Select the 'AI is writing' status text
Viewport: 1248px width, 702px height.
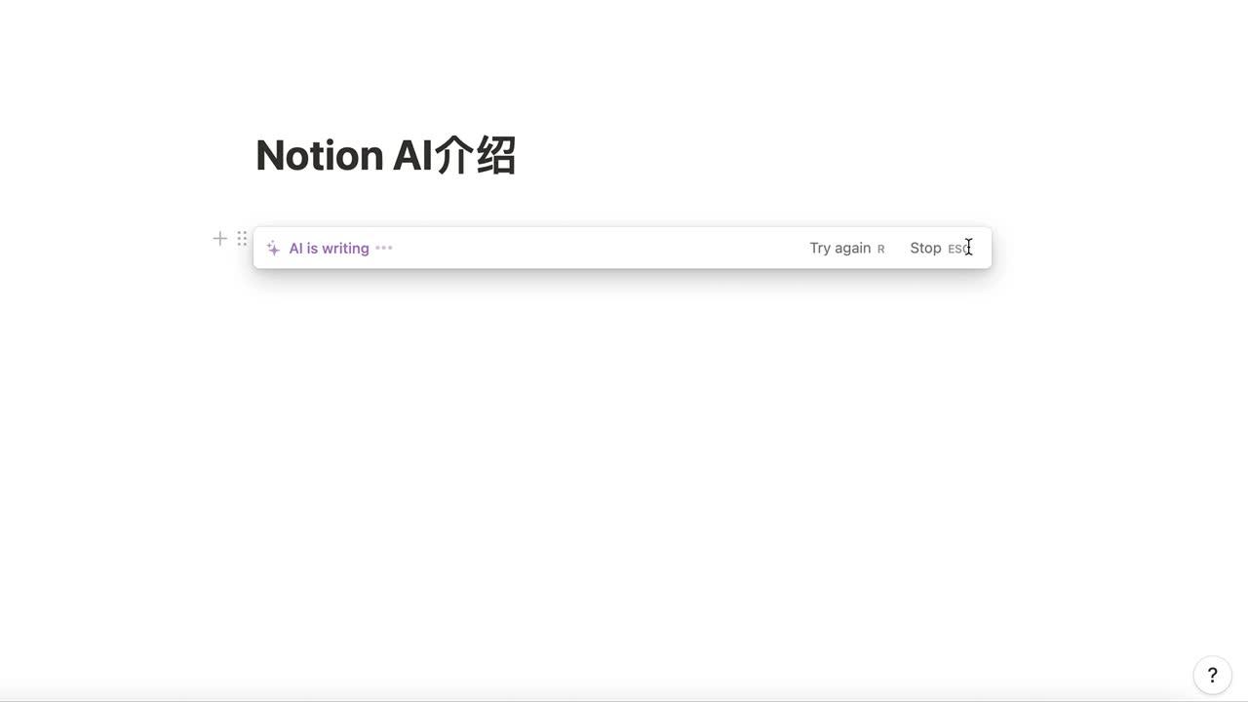(x=329, y=248)
